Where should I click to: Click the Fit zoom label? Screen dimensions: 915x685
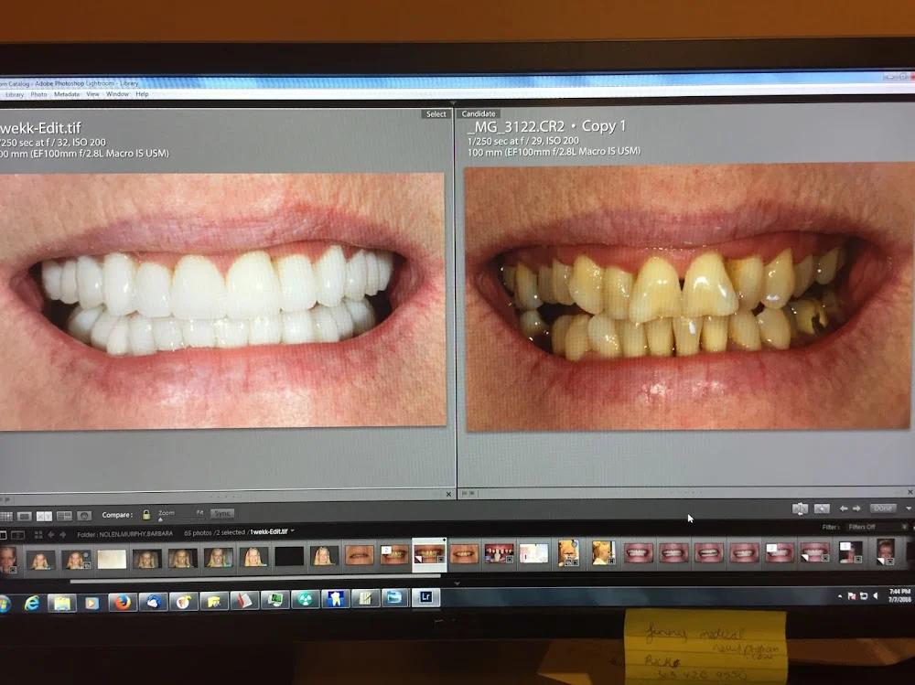199,512
